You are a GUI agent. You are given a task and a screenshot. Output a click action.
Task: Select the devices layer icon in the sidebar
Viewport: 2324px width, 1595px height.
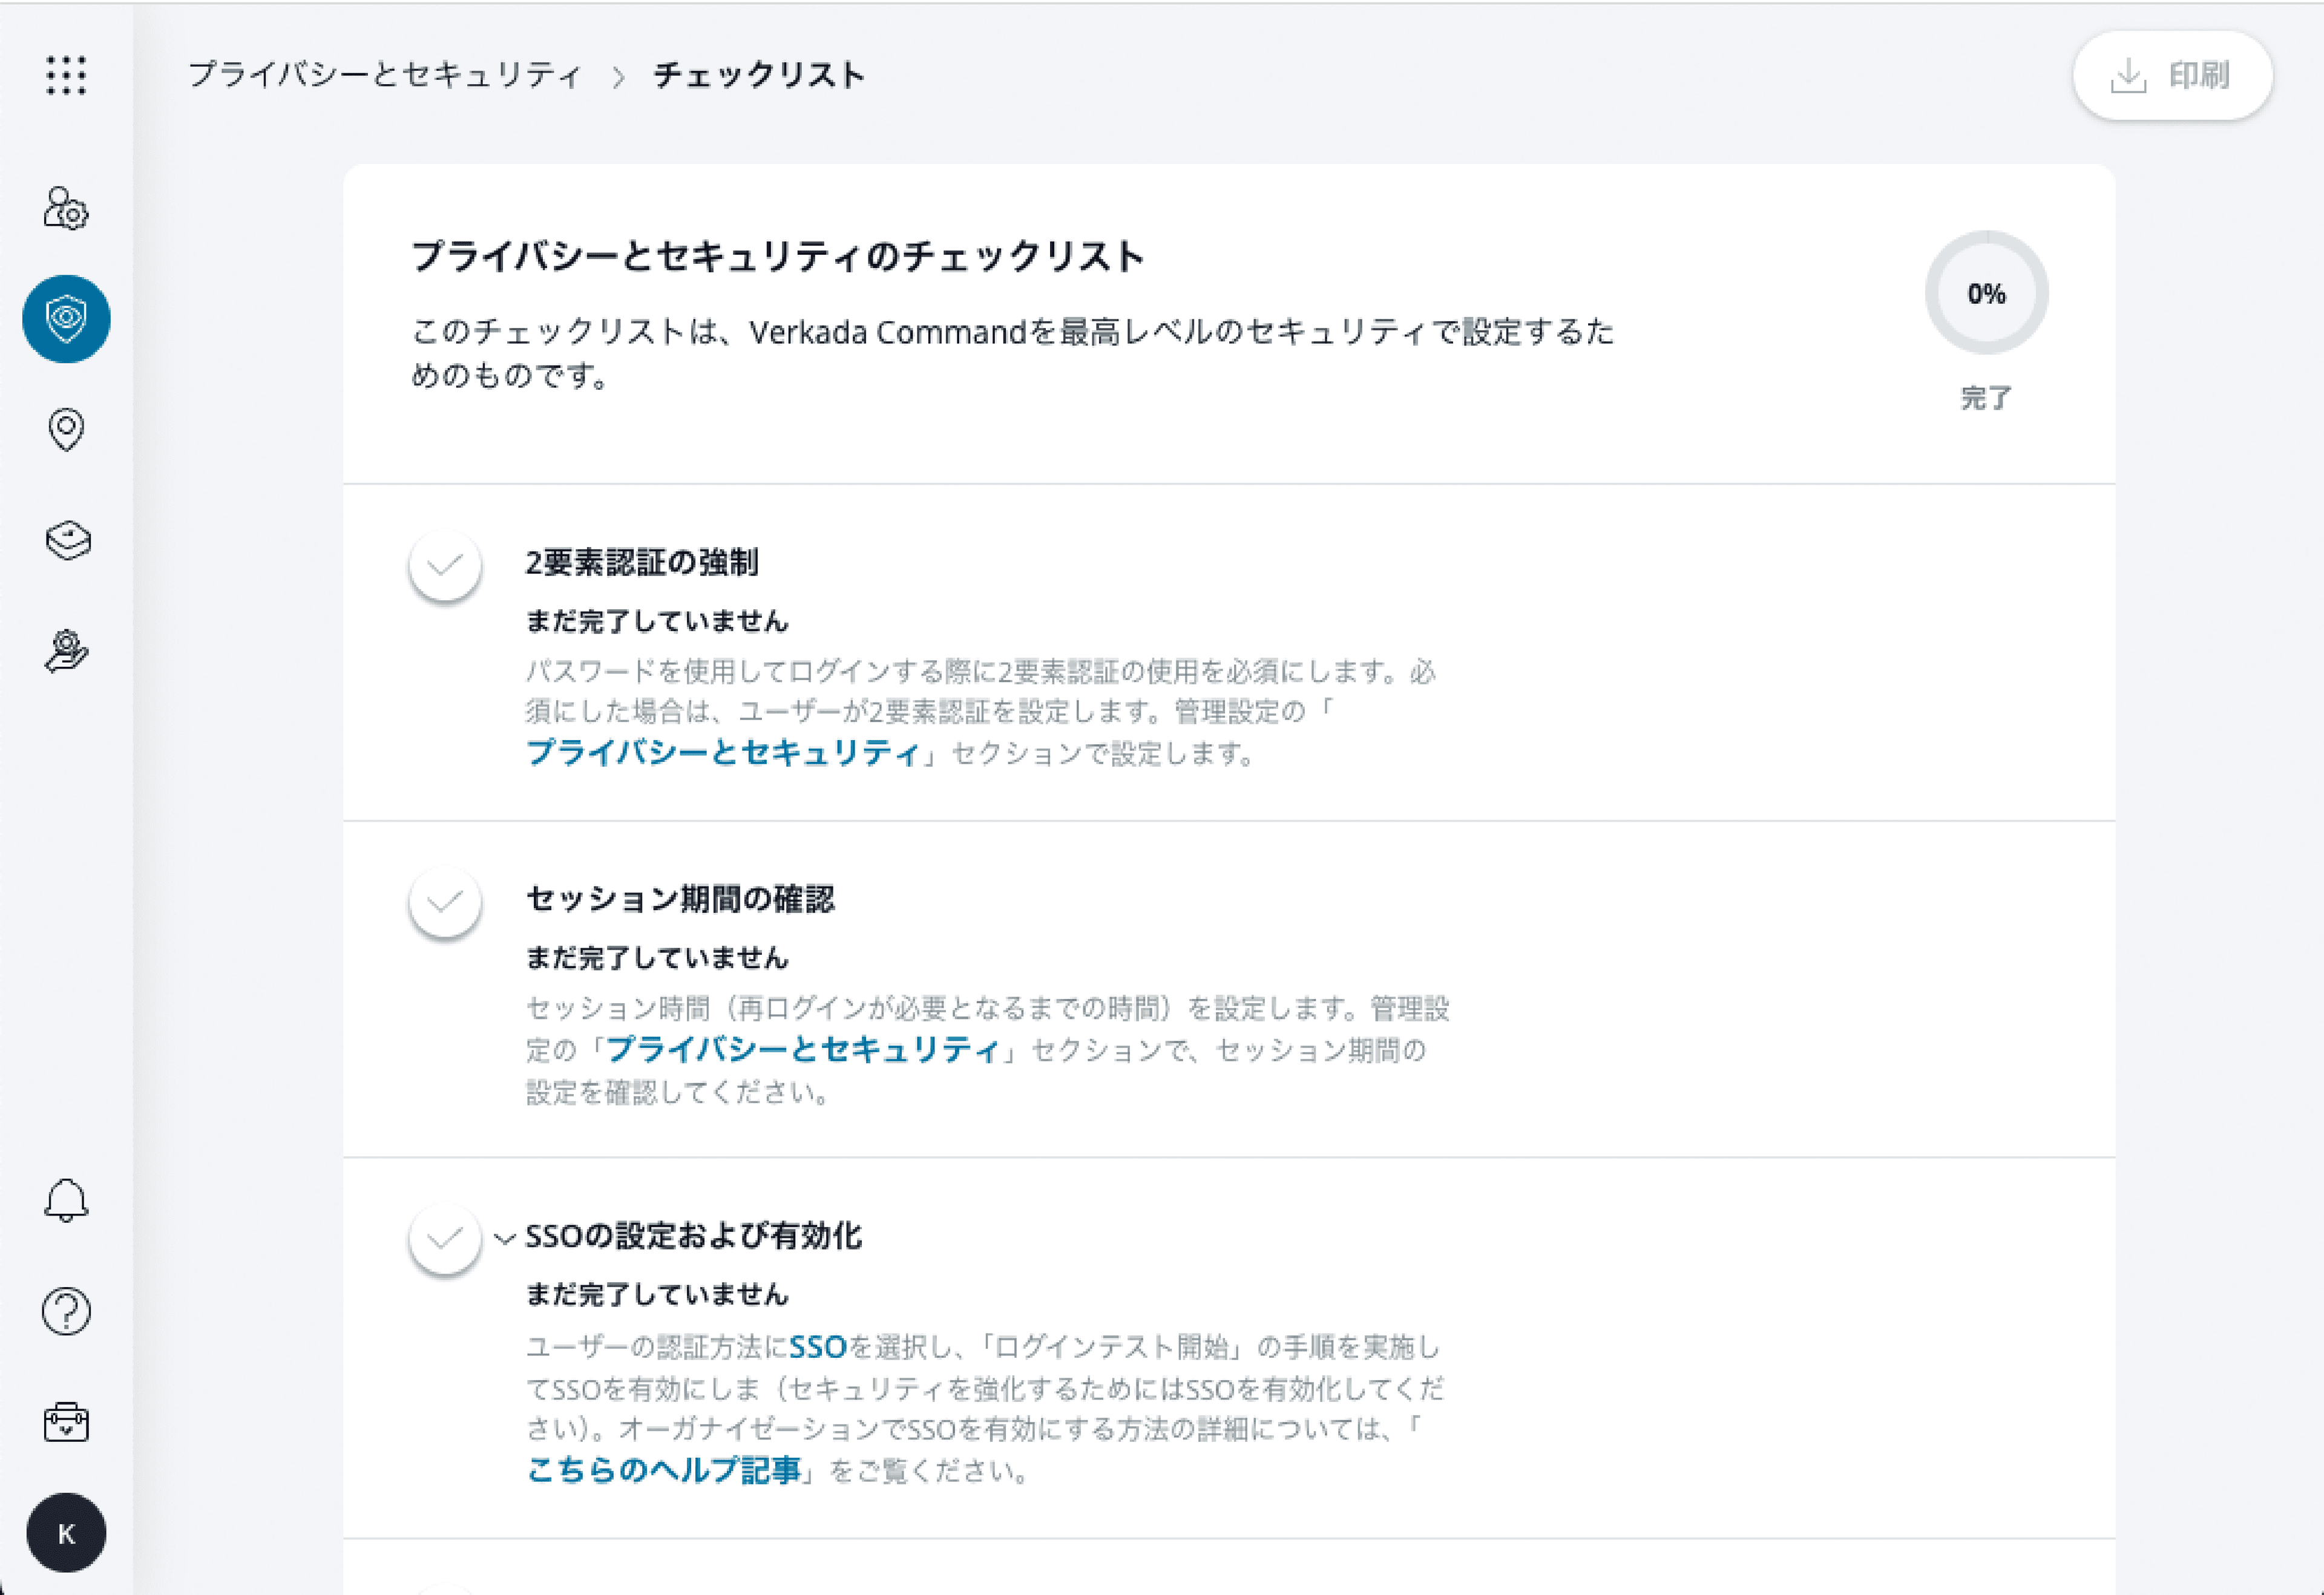(x=66, y=540)
